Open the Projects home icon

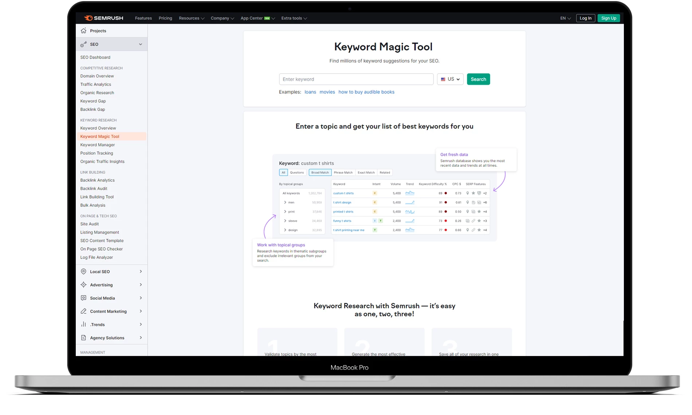pyautogui.click(x=84, y=31)
